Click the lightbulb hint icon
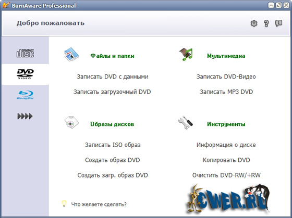292x218 pixels. coord(64,203)
